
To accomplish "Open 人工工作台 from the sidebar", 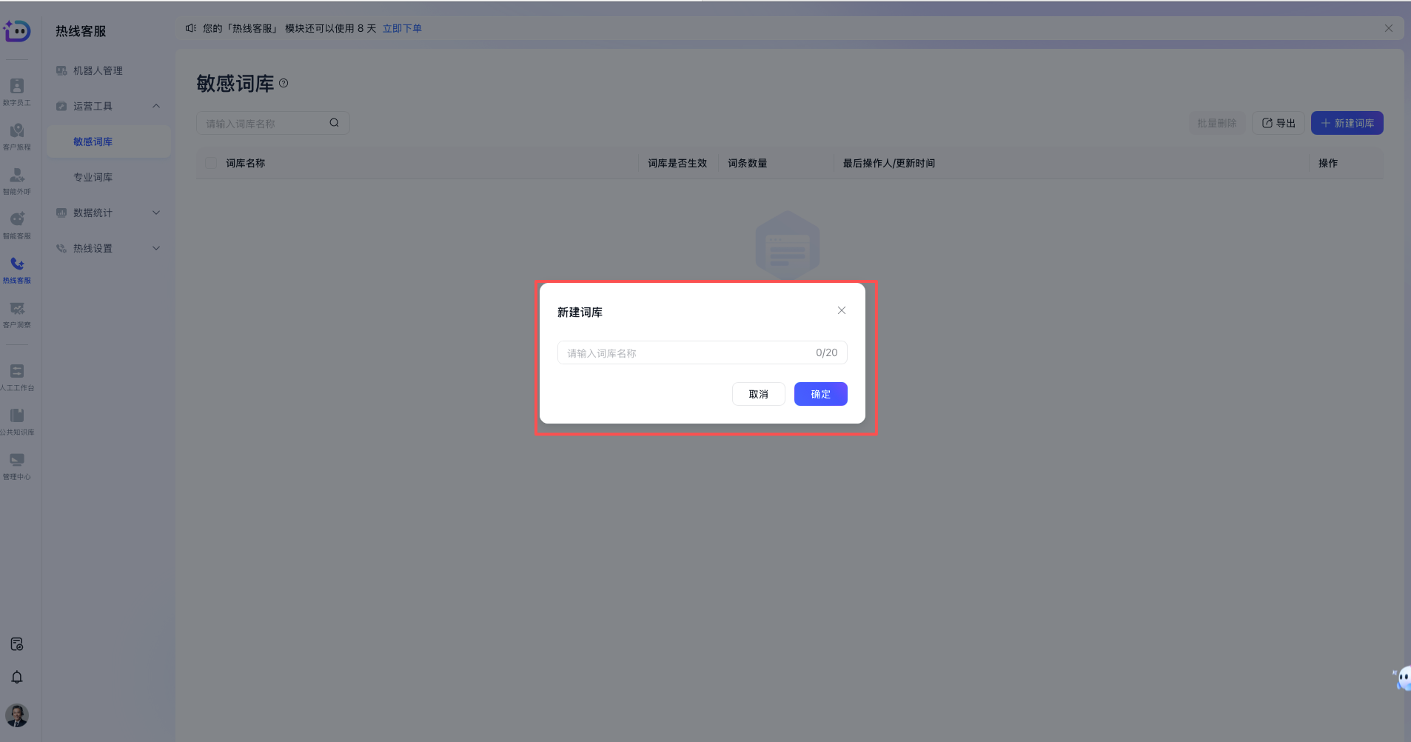I will pyautogui.click(x=17, y=376).
